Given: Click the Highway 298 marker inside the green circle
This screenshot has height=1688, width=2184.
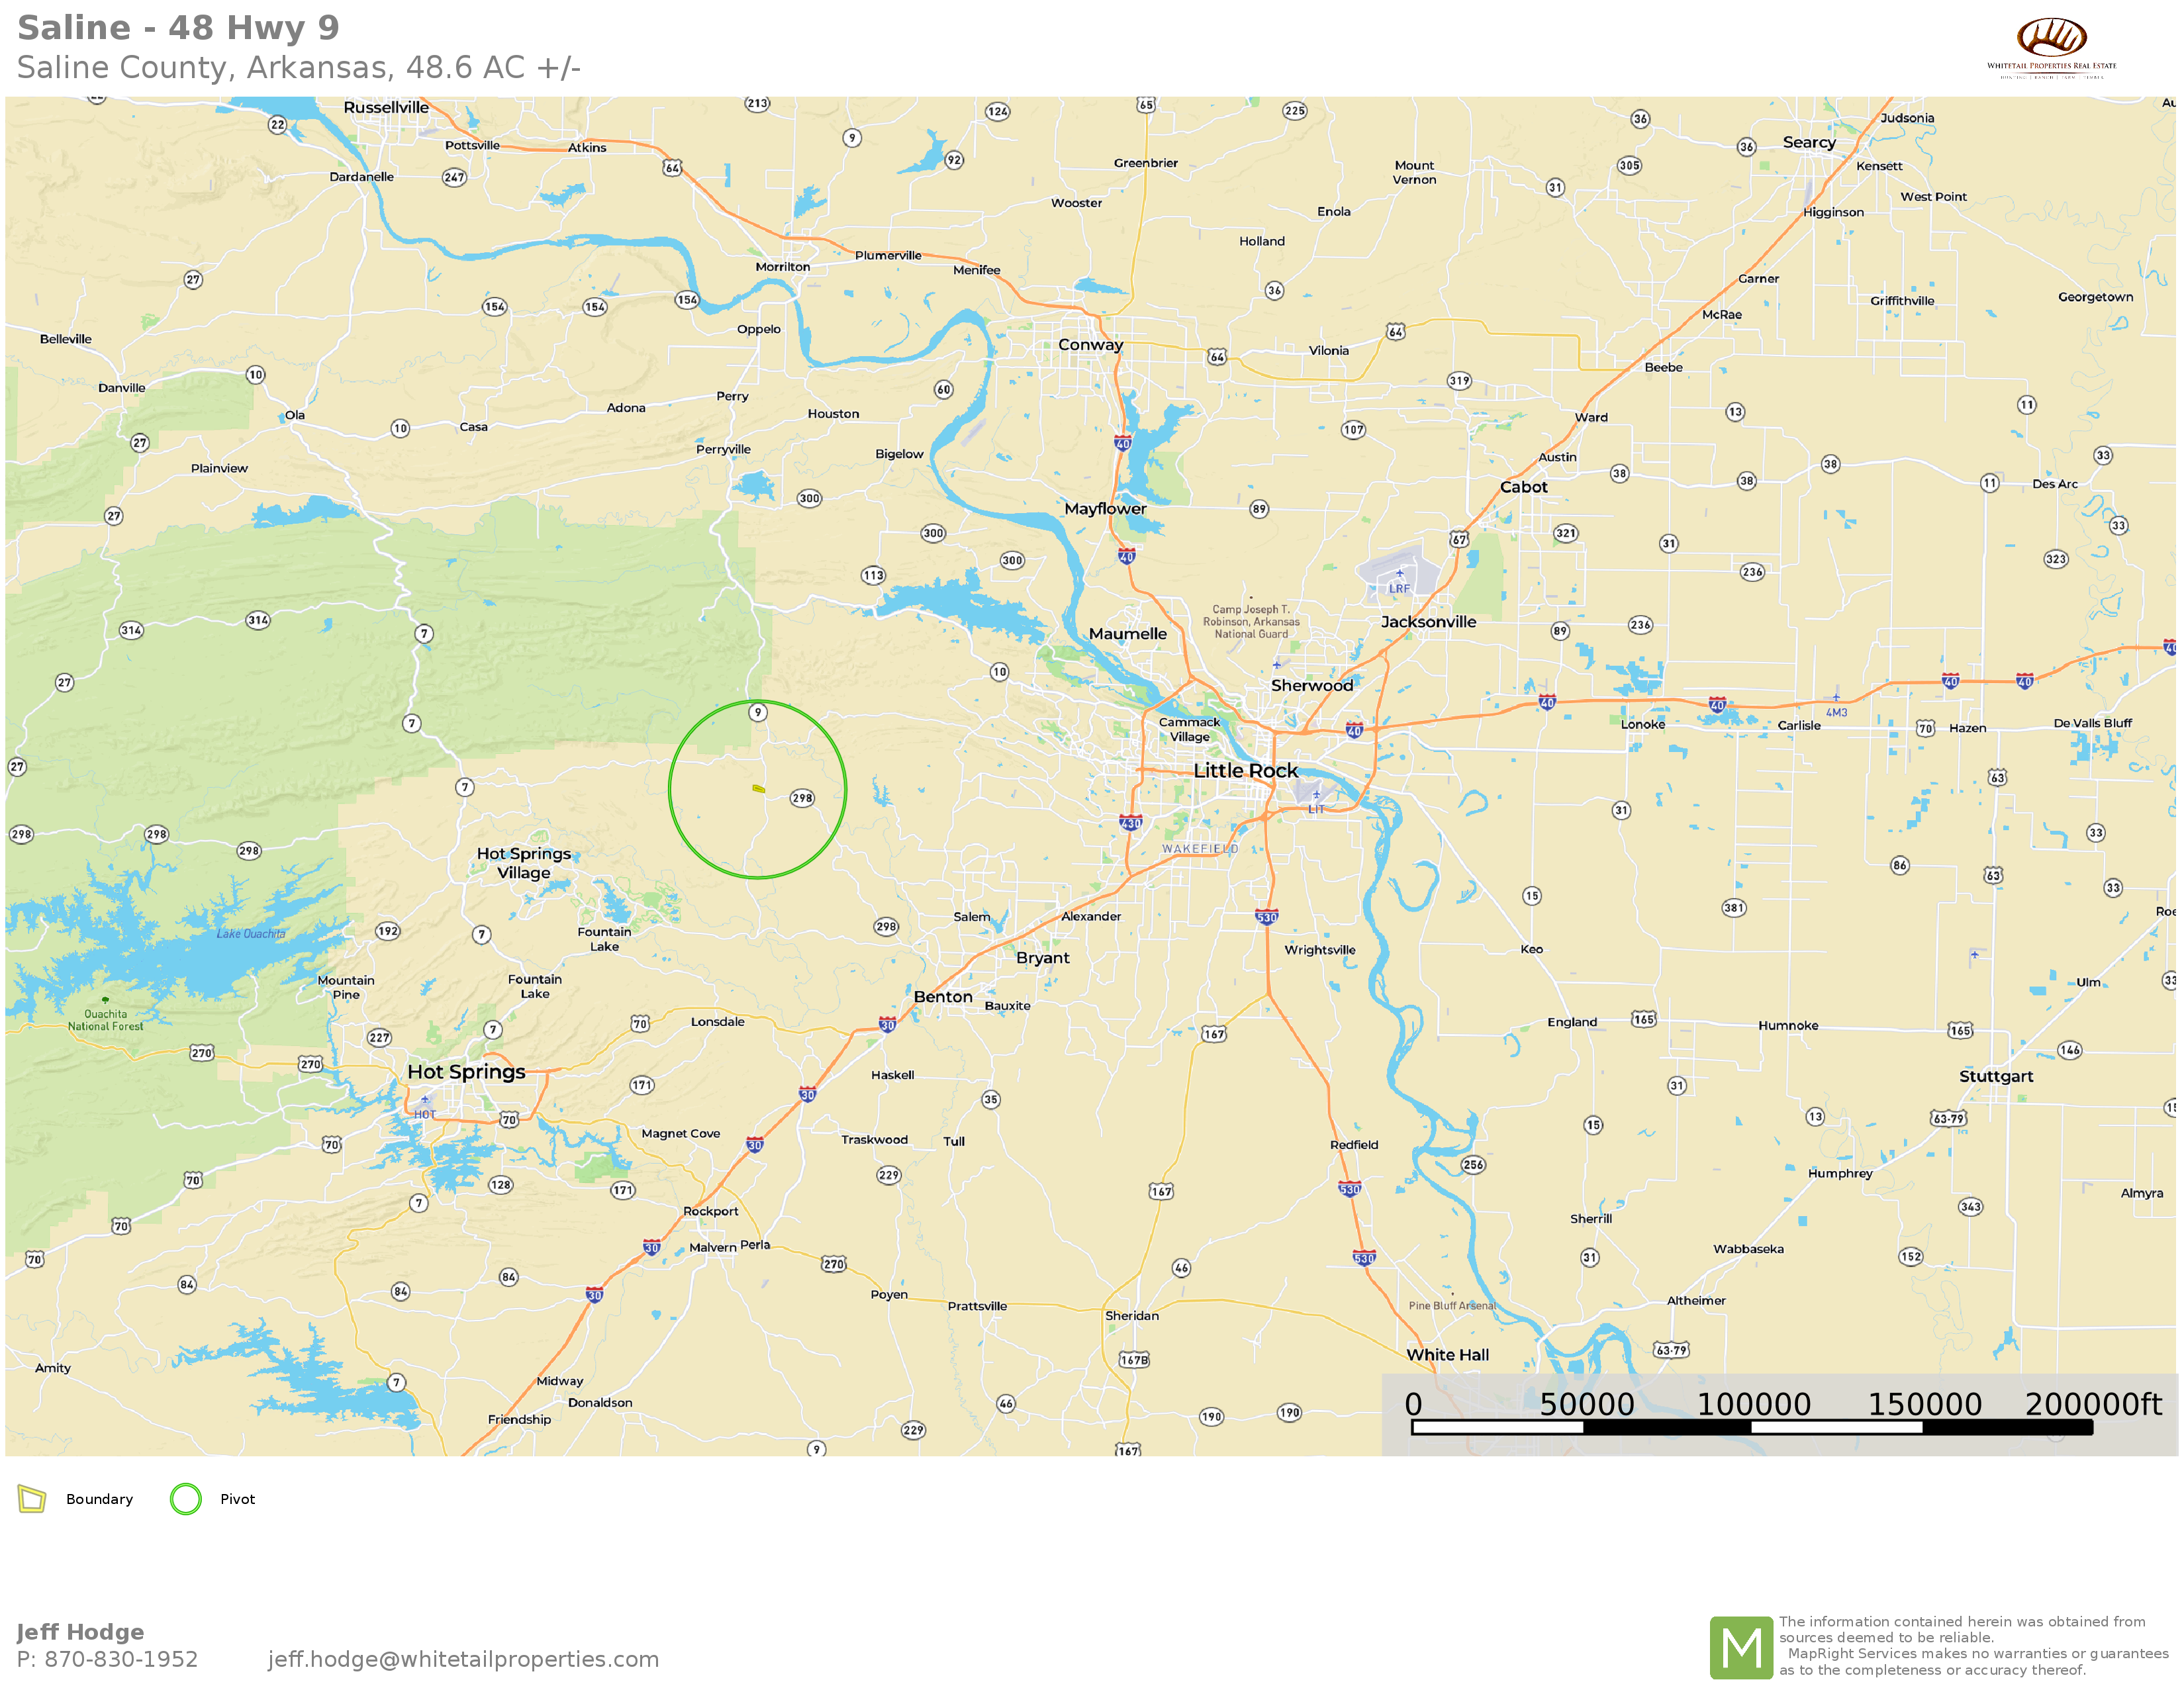Looking at the screenshot, I should tap(802, 798).
